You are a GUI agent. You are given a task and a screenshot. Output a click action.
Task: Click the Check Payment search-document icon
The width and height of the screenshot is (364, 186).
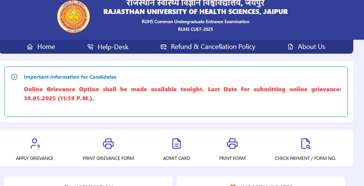coord(305,143)
